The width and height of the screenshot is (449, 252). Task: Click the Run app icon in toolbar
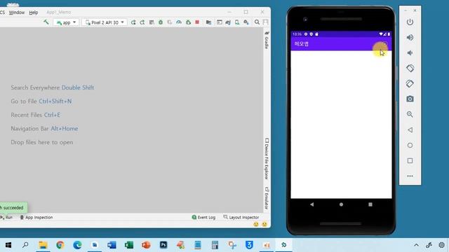133,22
